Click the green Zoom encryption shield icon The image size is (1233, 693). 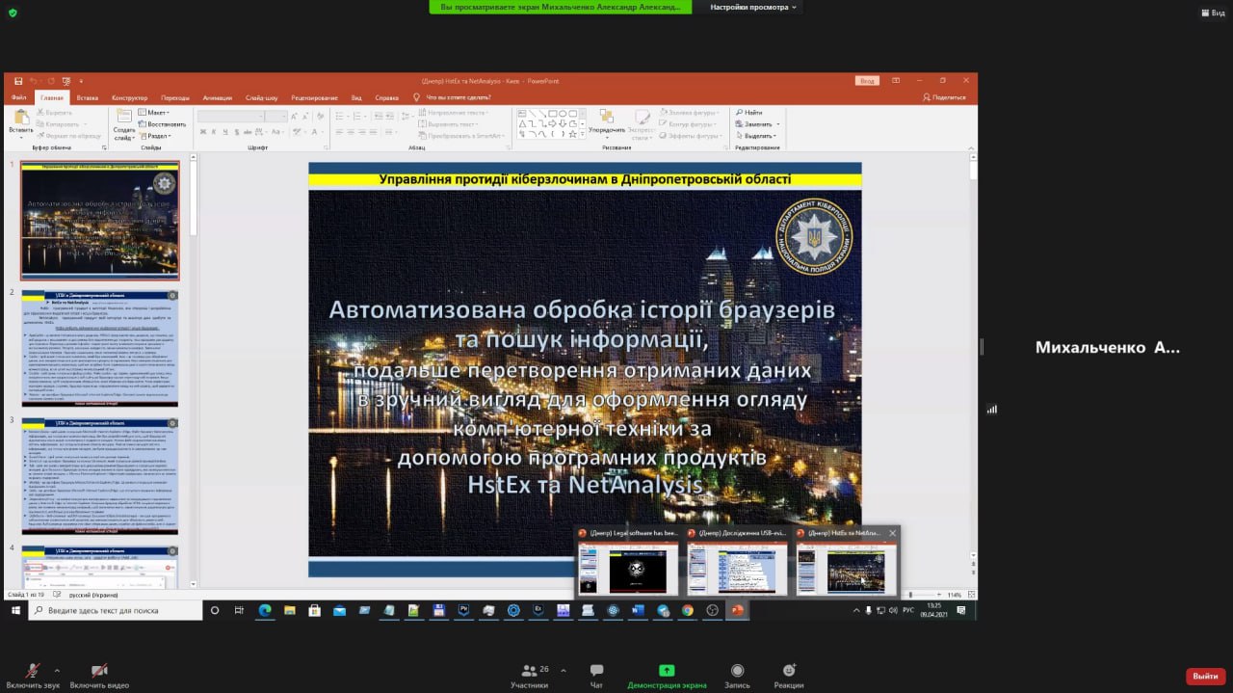tap(13, 13)
